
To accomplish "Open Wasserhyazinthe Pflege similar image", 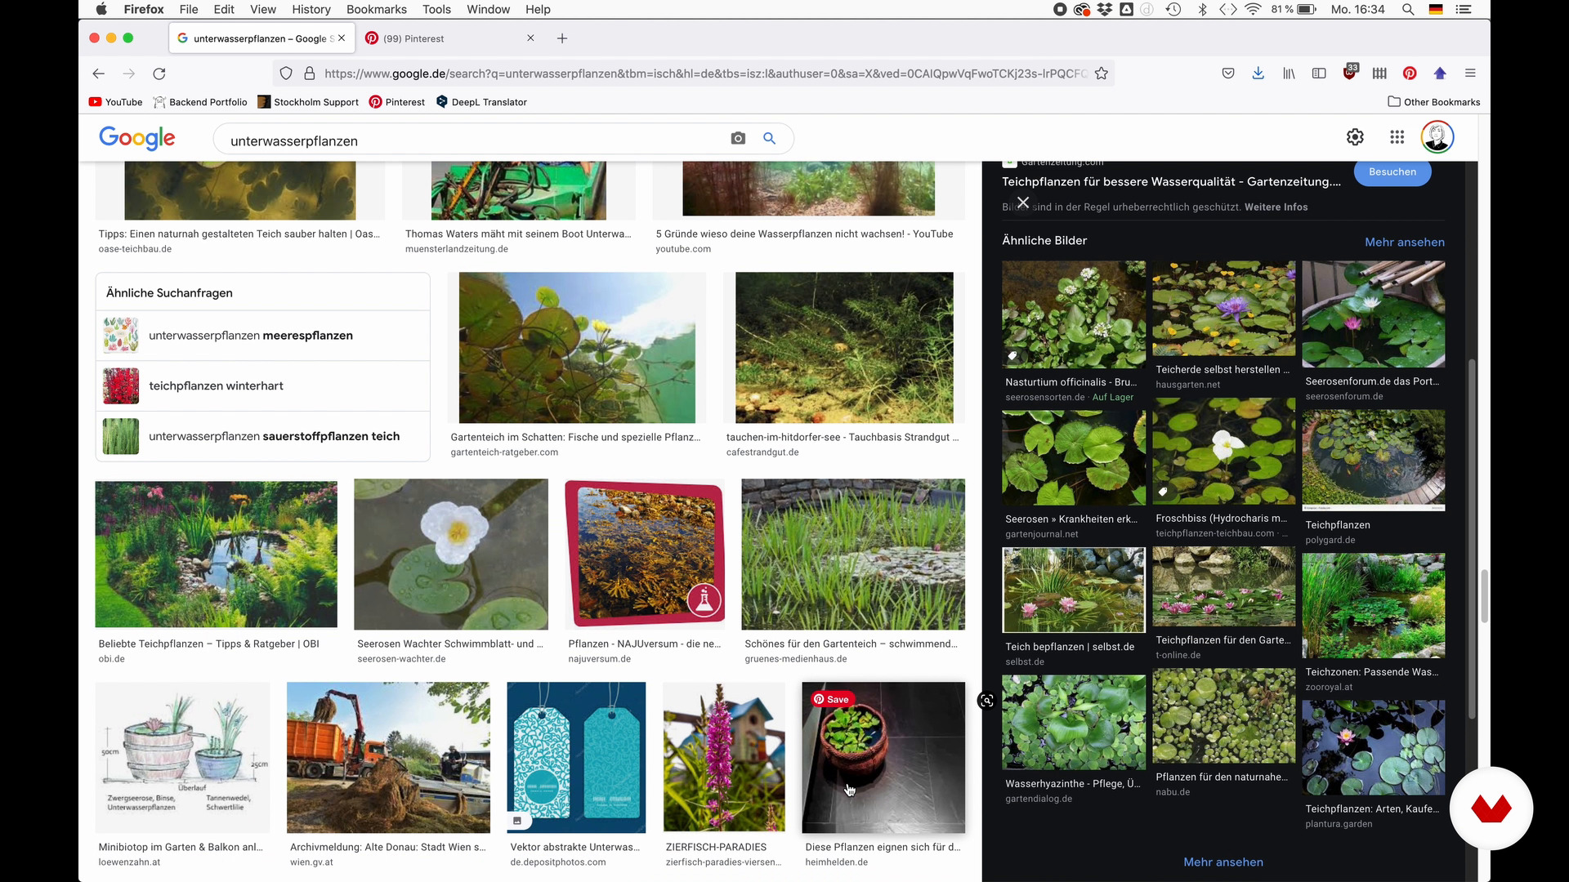I will [1074, 722].
